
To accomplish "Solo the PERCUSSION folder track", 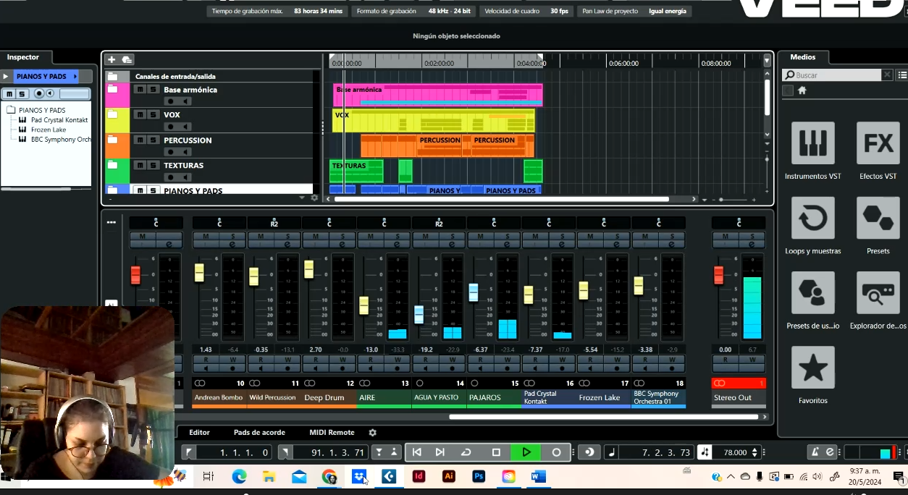I will (153, 140).
